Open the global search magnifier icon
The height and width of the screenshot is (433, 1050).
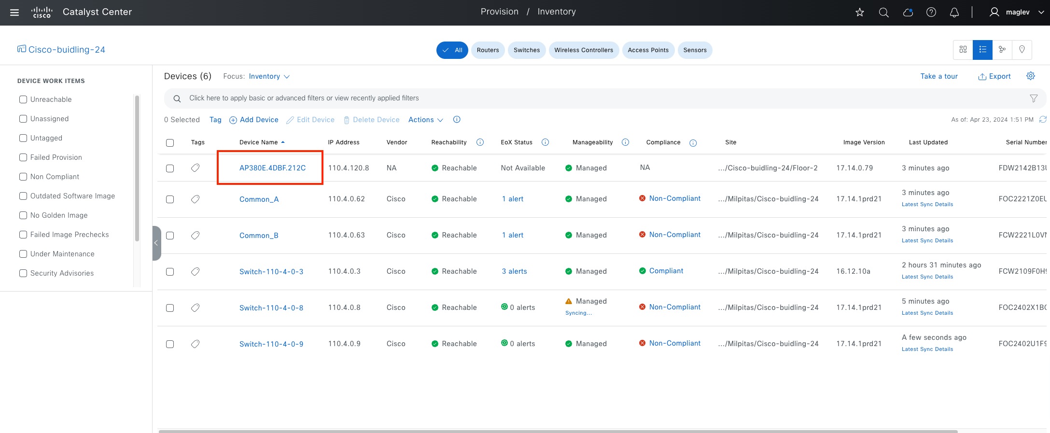pos(883,13)
